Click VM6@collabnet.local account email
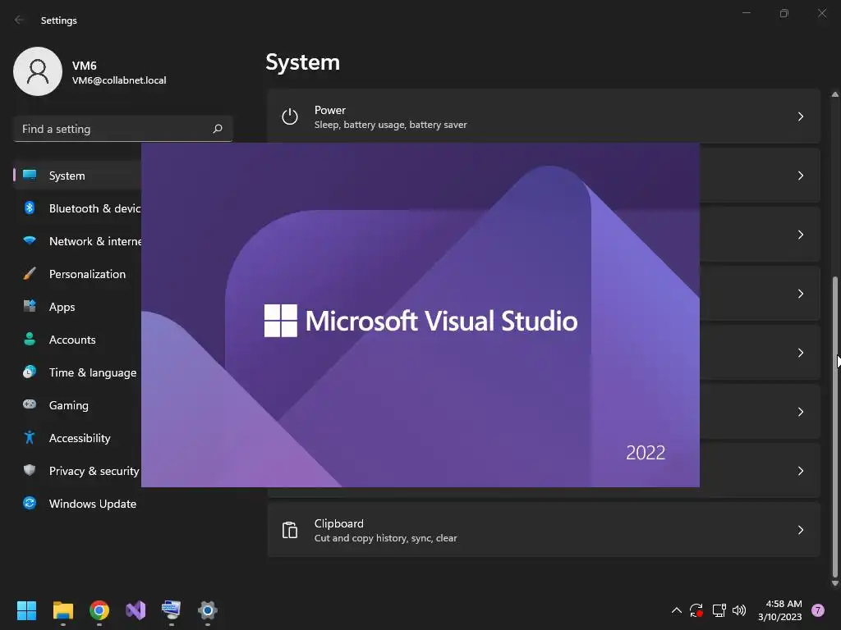Screen dimensions: 841x630 click(119, 80)
